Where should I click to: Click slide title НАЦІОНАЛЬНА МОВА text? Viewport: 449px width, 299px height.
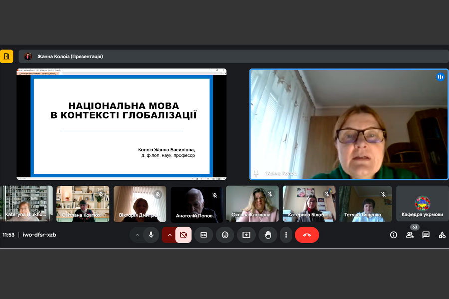(x=123, y=106)
